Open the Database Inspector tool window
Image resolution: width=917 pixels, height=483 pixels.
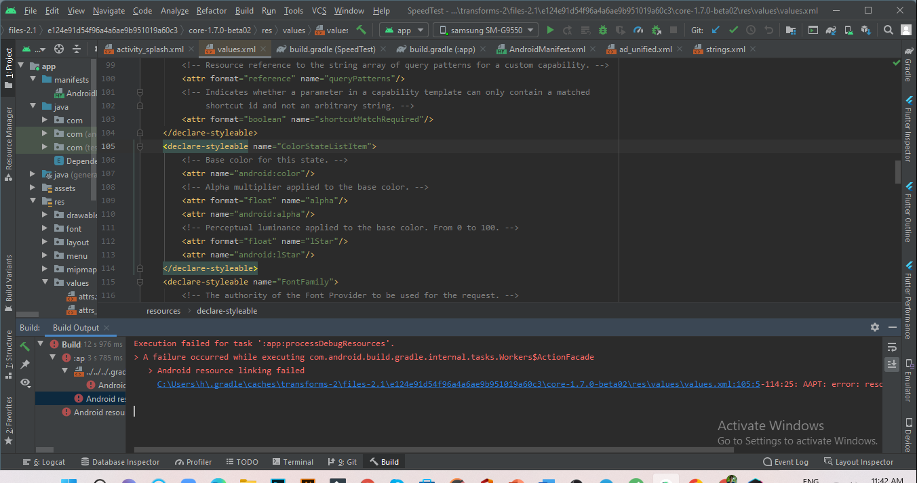[x=120, y=462]
